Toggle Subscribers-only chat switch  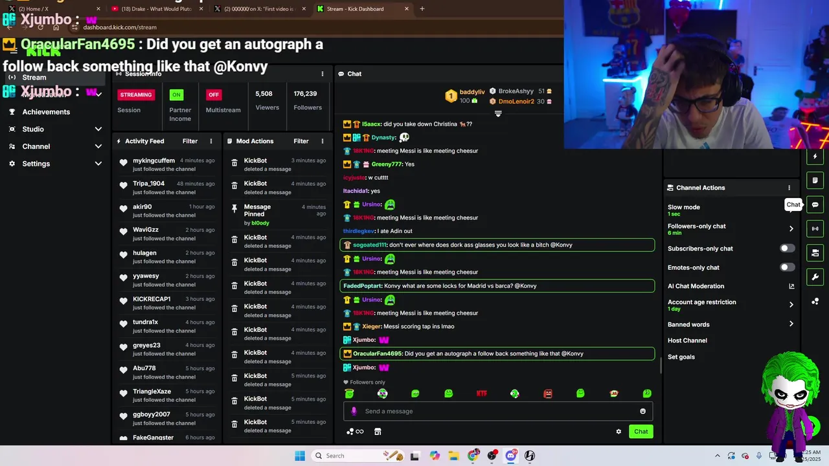coord(787,249)
